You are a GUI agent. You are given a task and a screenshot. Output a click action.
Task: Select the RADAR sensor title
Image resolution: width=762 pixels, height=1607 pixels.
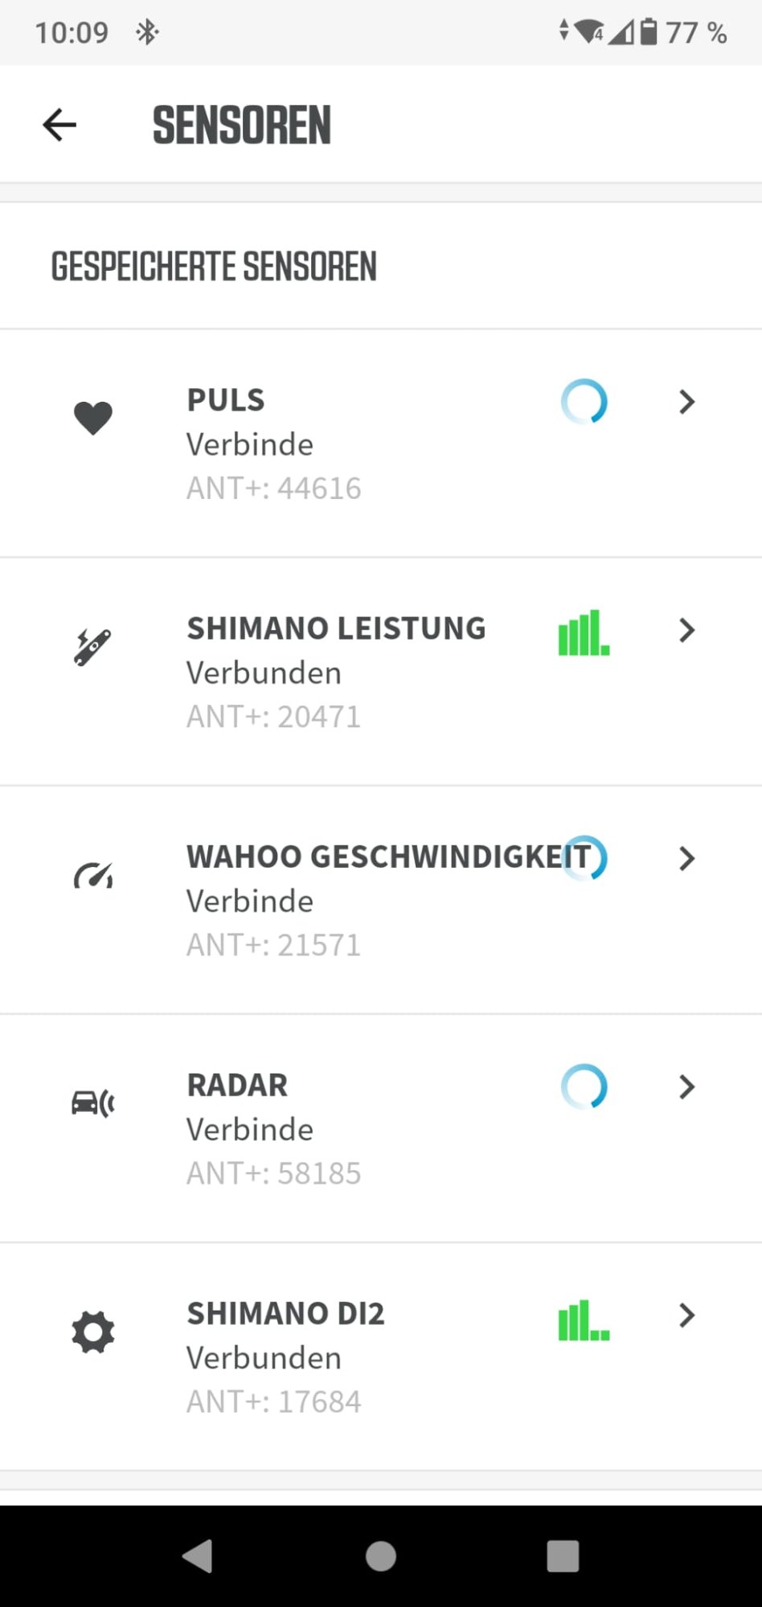[x=237, y=1085]
